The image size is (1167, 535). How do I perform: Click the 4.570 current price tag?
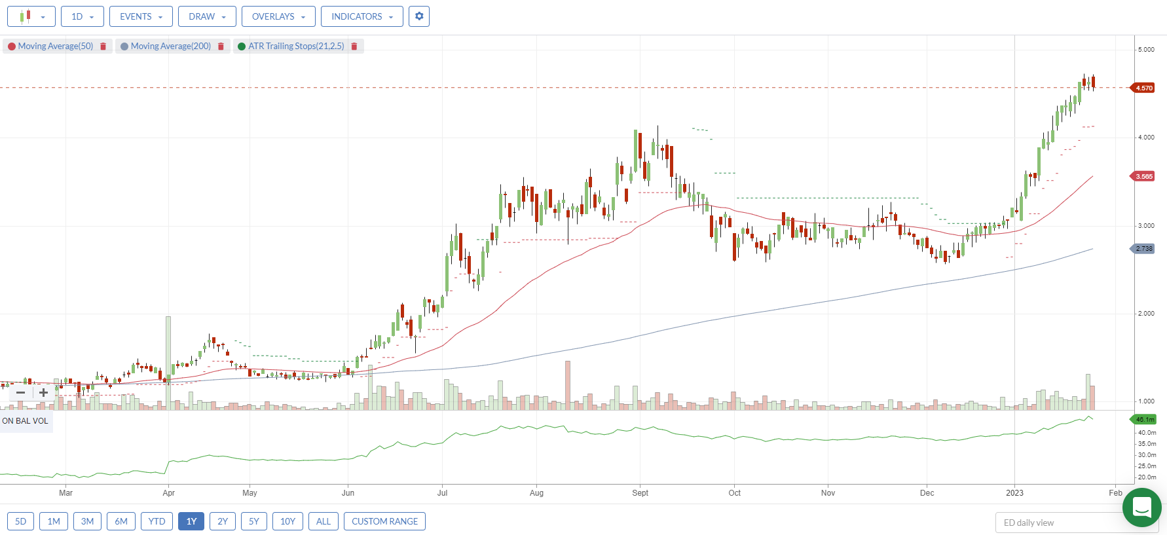[x=1143, y=88]
